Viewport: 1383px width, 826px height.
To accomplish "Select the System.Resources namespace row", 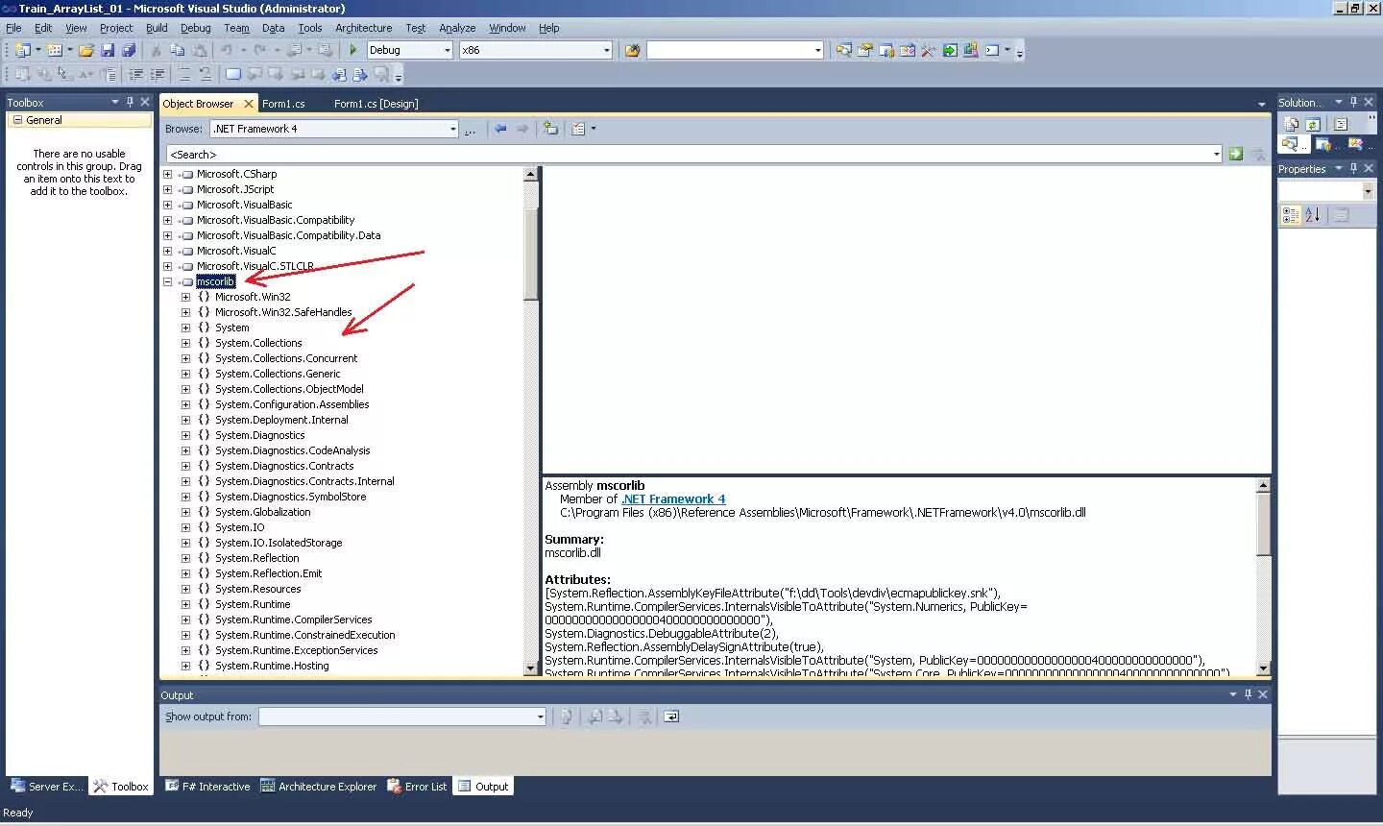I will coord(257,589).
